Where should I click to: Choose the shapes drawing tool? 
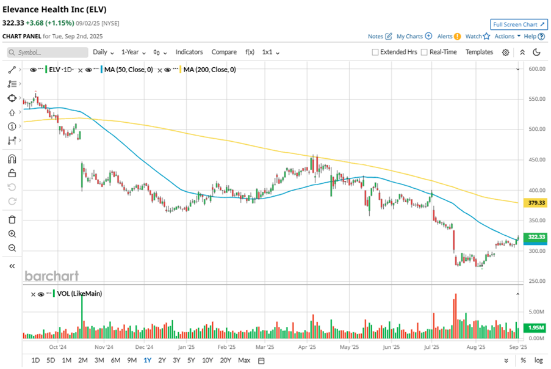(12, 98)
